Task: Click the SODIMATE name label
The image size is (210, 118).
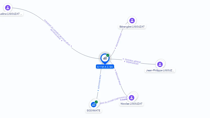Action: tap(94, 111)
